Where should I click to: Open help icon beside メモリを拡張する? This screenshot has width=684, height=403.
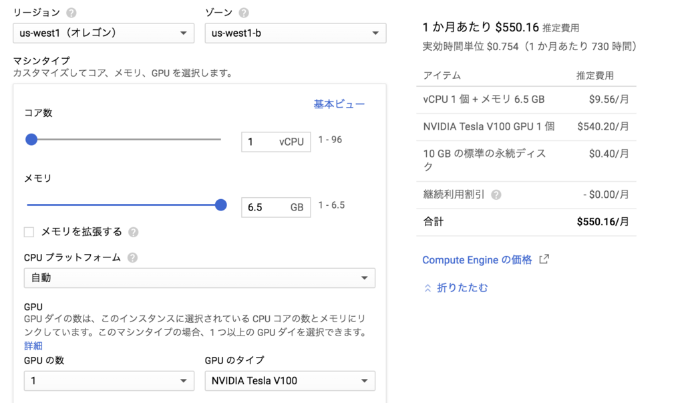(134, 233)
